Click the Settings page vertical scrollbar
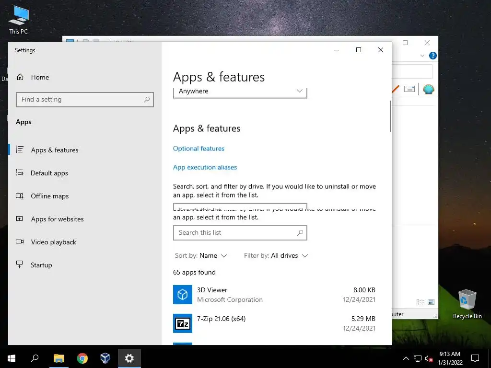This screenshot has width=491, height=368. point(390,116)
